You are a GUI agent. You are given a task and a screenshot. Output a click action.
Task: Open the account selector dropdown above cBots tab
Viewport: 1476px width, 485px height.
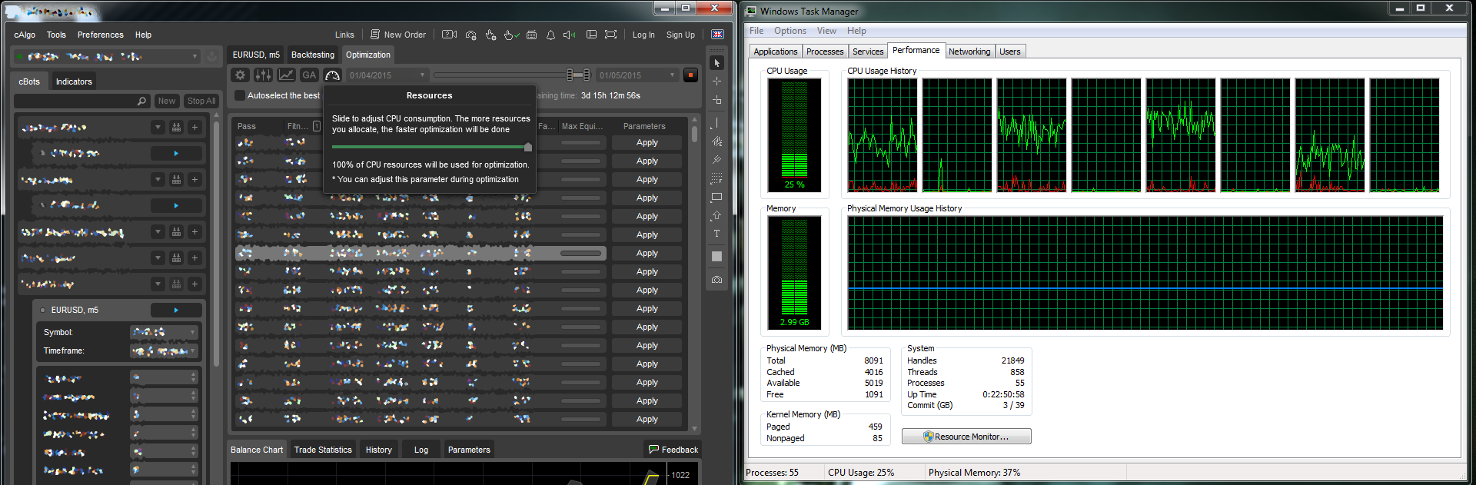(x=108, y=56)
